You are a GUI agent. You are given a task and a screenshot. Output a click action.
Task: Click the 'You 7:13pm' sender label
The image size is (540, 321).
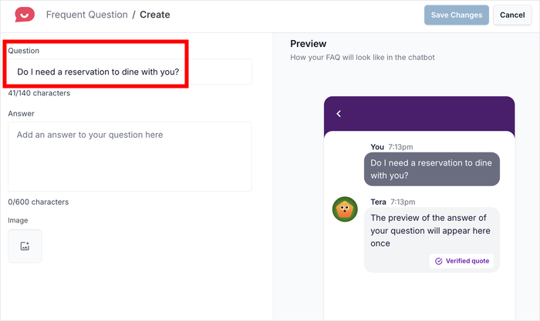click(391, 146)
